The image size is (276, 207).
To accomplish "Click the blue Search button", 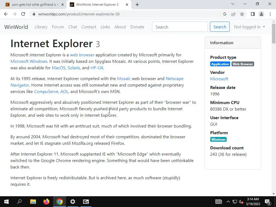I will click(220, 27).
